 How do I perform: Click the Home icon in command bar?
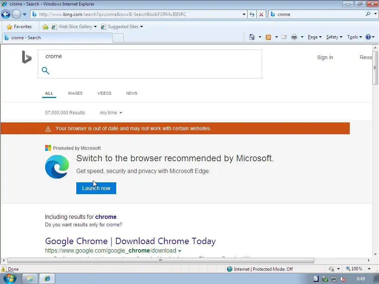coord(252,37)
